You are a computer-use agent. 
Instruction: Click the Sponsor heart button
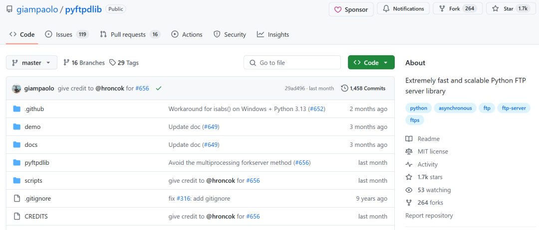pyautogui.click(x=351, y=9)
